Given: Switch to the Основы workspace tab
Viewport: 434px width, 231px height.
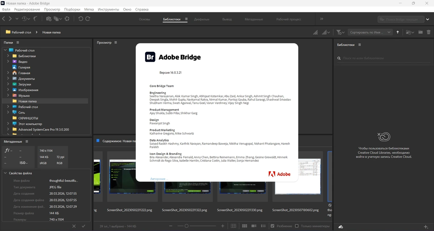Looking at the screenshot, I should (x=145, y=19).
